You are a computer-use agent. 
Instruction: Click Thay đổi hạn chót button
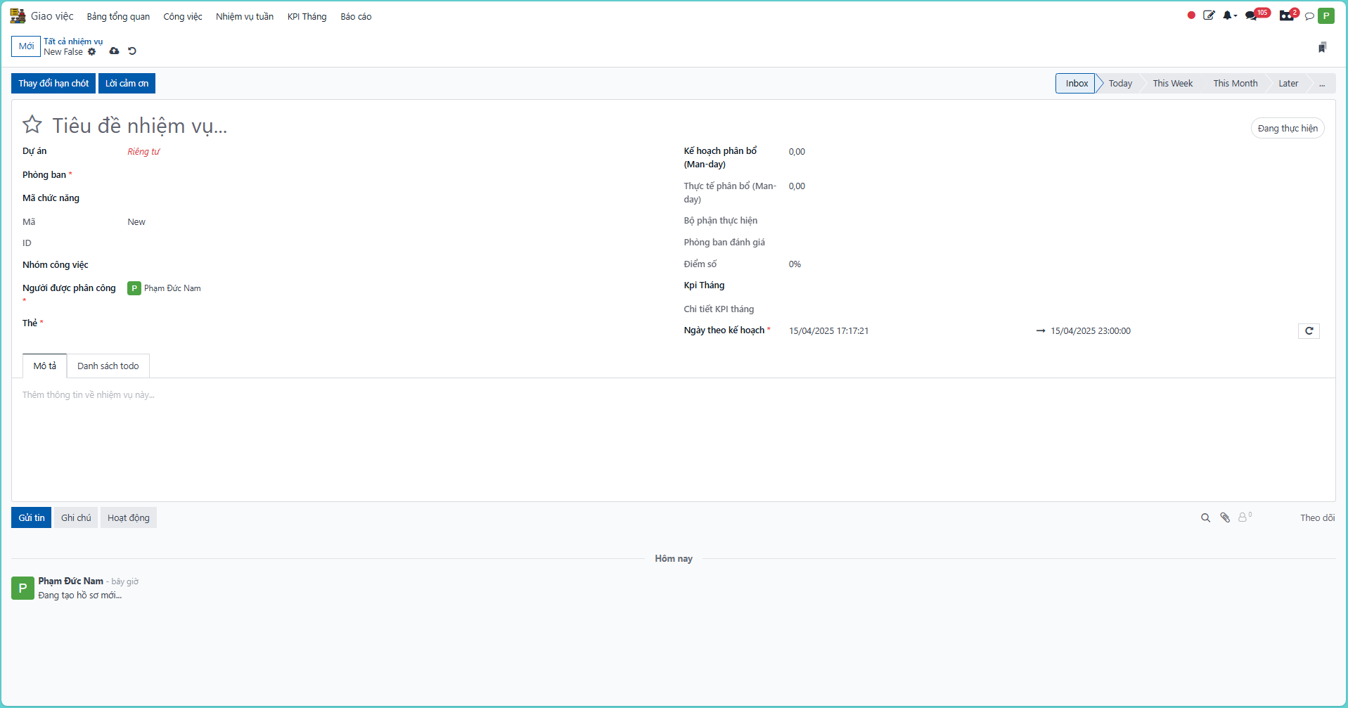pos(53,83)
